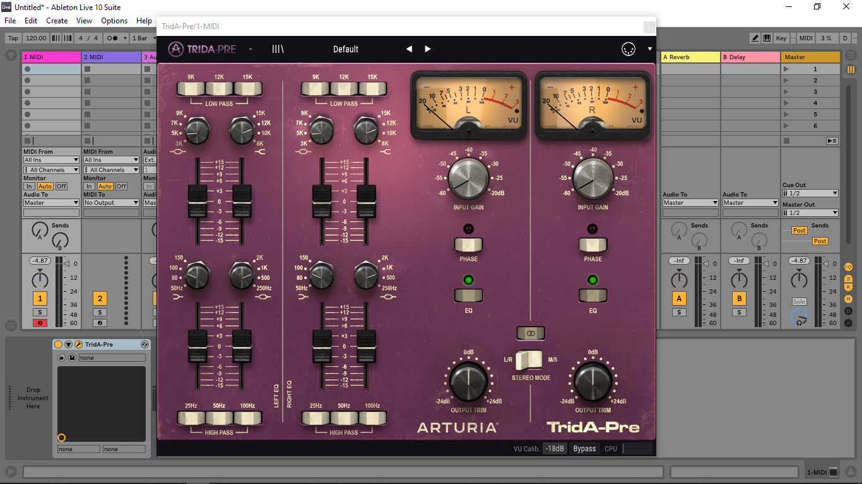862x484 pixels.
Task: Toggle TridA-Pre device activator on/off
Action: 58,345
